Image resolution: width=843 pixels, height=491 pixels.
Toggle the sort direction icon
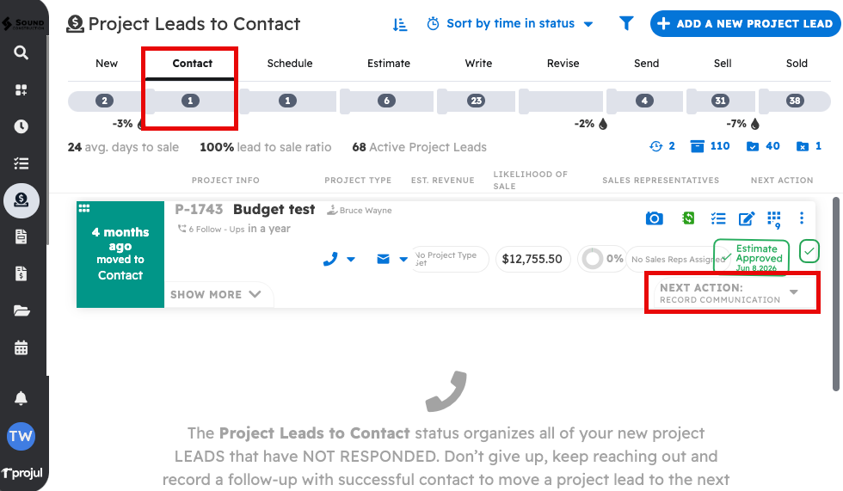point(400,24)
